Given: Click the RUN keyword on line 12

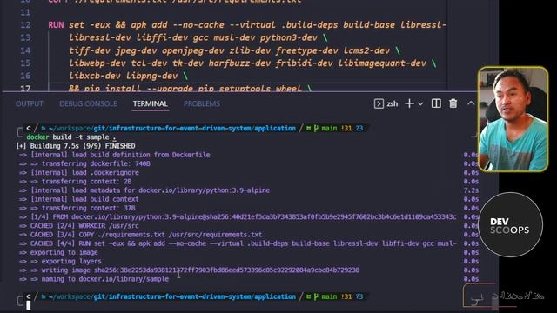Looking at the screenshot, I should tap(56, 25).
